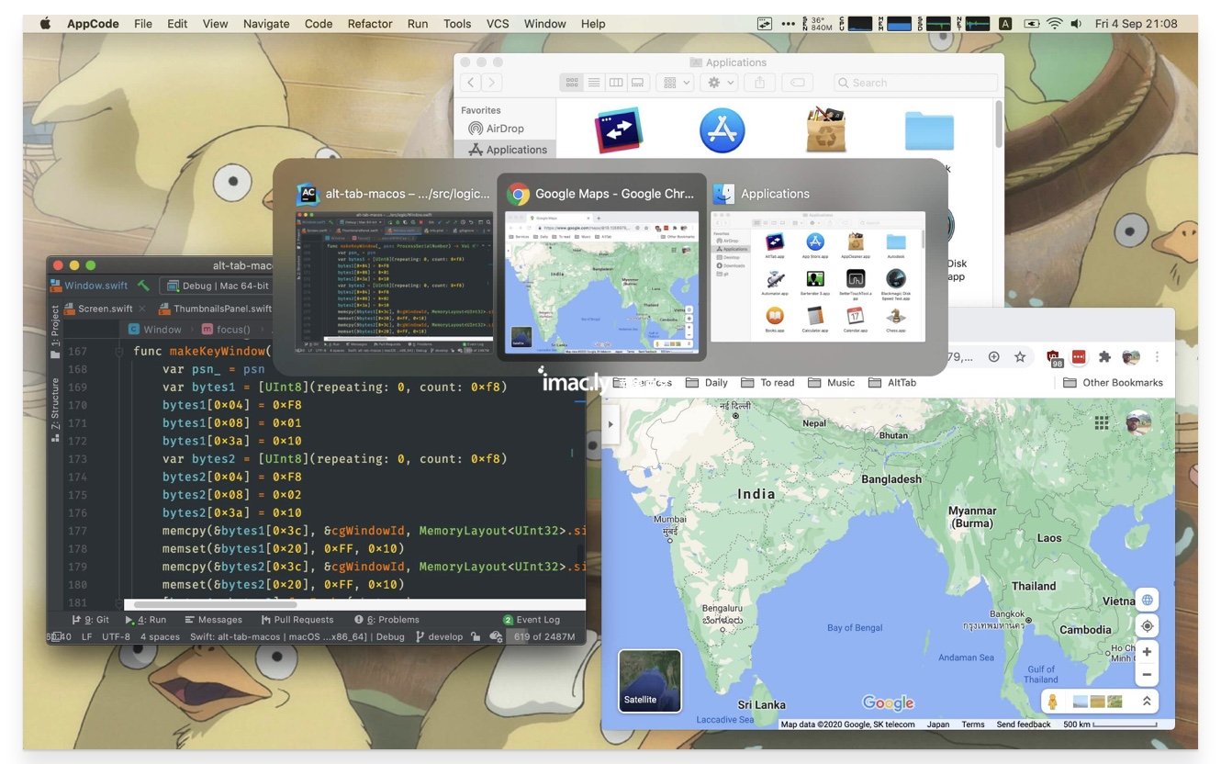Open the Pull Requests tool window button

pyautogui.click(x=297, y=620)
